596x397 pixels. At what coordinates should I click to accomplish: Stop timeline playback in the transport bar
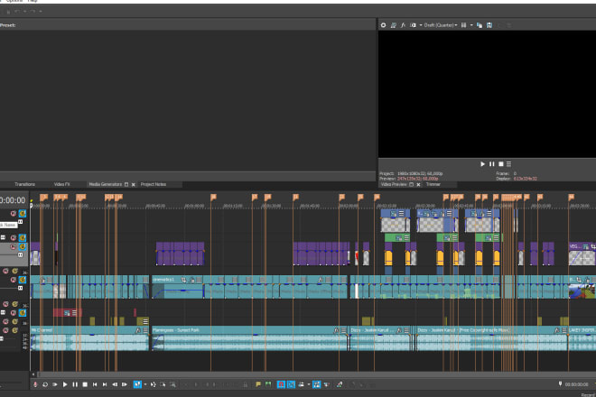pyautogui.click(x=85, y=384)
